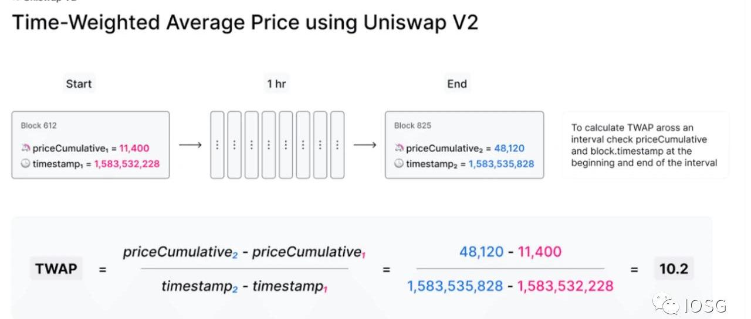Click the arrow pointing to the Block 825 box
Screen dimensions: 751x319
[x=364, y=145]
